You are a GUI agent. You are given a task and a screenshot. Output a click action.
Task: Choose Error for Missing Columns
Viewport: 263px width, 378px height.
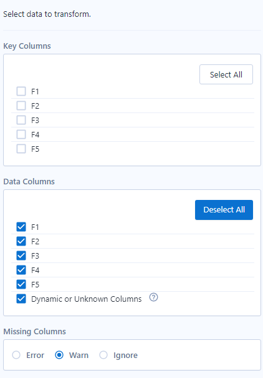(16, 355)
